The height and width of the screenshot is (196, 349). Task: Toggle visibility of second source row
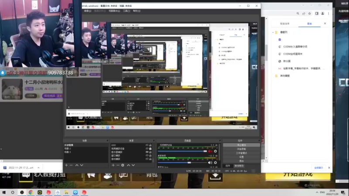147,149
